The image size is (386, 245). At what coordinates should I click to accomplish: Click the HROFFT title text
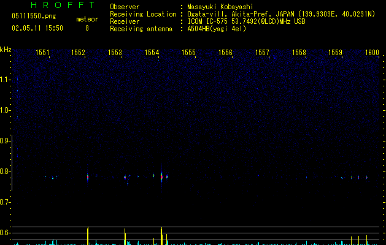point(63,5)
